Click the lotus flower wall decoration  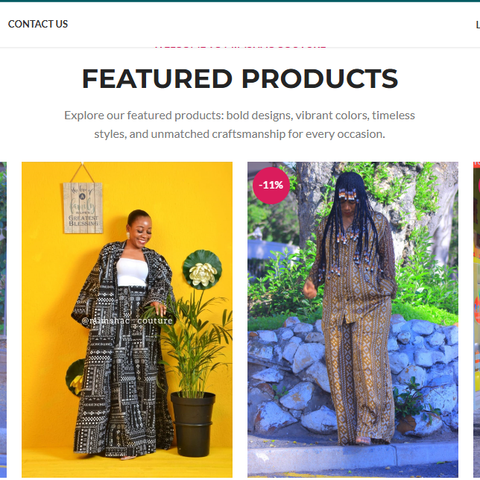[x=202, y=269]
